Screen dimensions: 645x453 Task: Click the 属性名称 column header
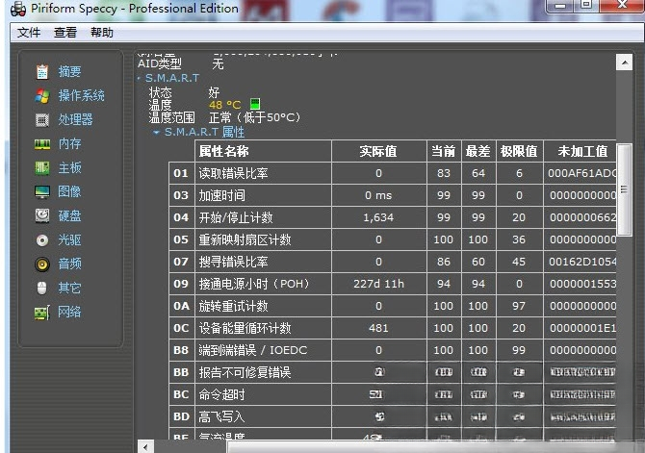tap(263, 151)
